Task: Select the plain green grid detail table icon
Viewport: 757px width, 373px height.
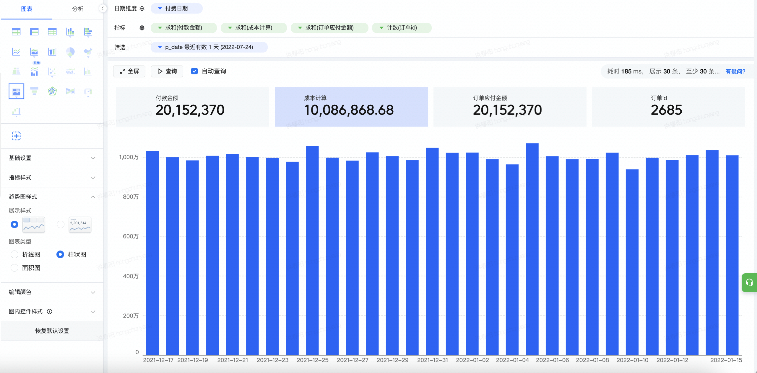Action: click(x=52, y=32)
